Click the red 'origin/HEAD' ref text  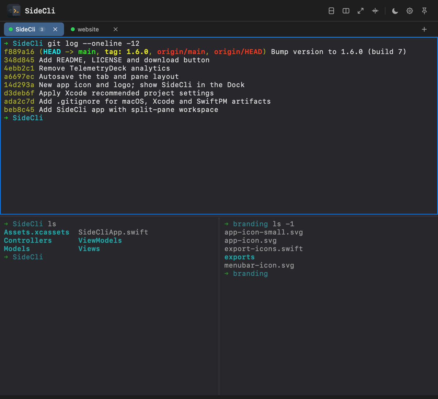(238, 52)
